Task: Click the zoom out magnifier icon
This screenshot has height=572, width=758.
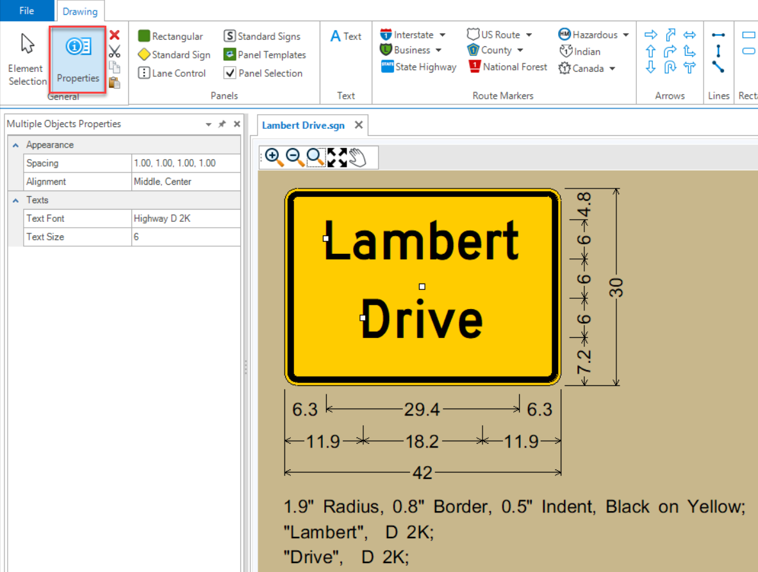Action: pyautogui.click(x=295, y=157)
